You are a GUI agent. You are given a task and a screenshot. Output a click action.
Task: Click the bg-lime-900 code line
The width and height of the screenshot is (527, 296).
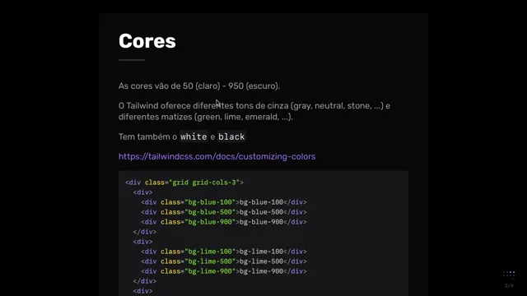tap(224, 271)
